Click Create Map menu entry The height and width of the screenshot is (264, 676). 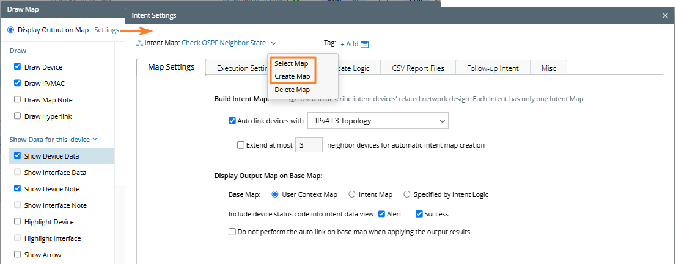[x=292, y=77]
